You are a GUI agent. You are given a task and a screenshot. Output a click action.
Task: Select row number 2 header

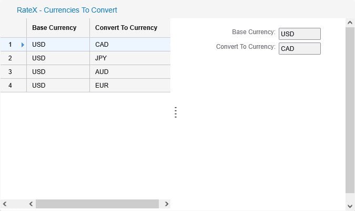(11, 58)
